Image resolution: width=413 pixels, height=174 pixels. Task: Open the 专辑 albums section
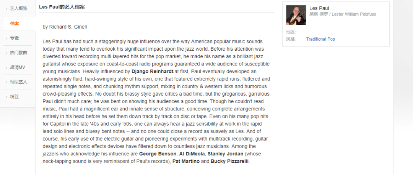[15, 38]
